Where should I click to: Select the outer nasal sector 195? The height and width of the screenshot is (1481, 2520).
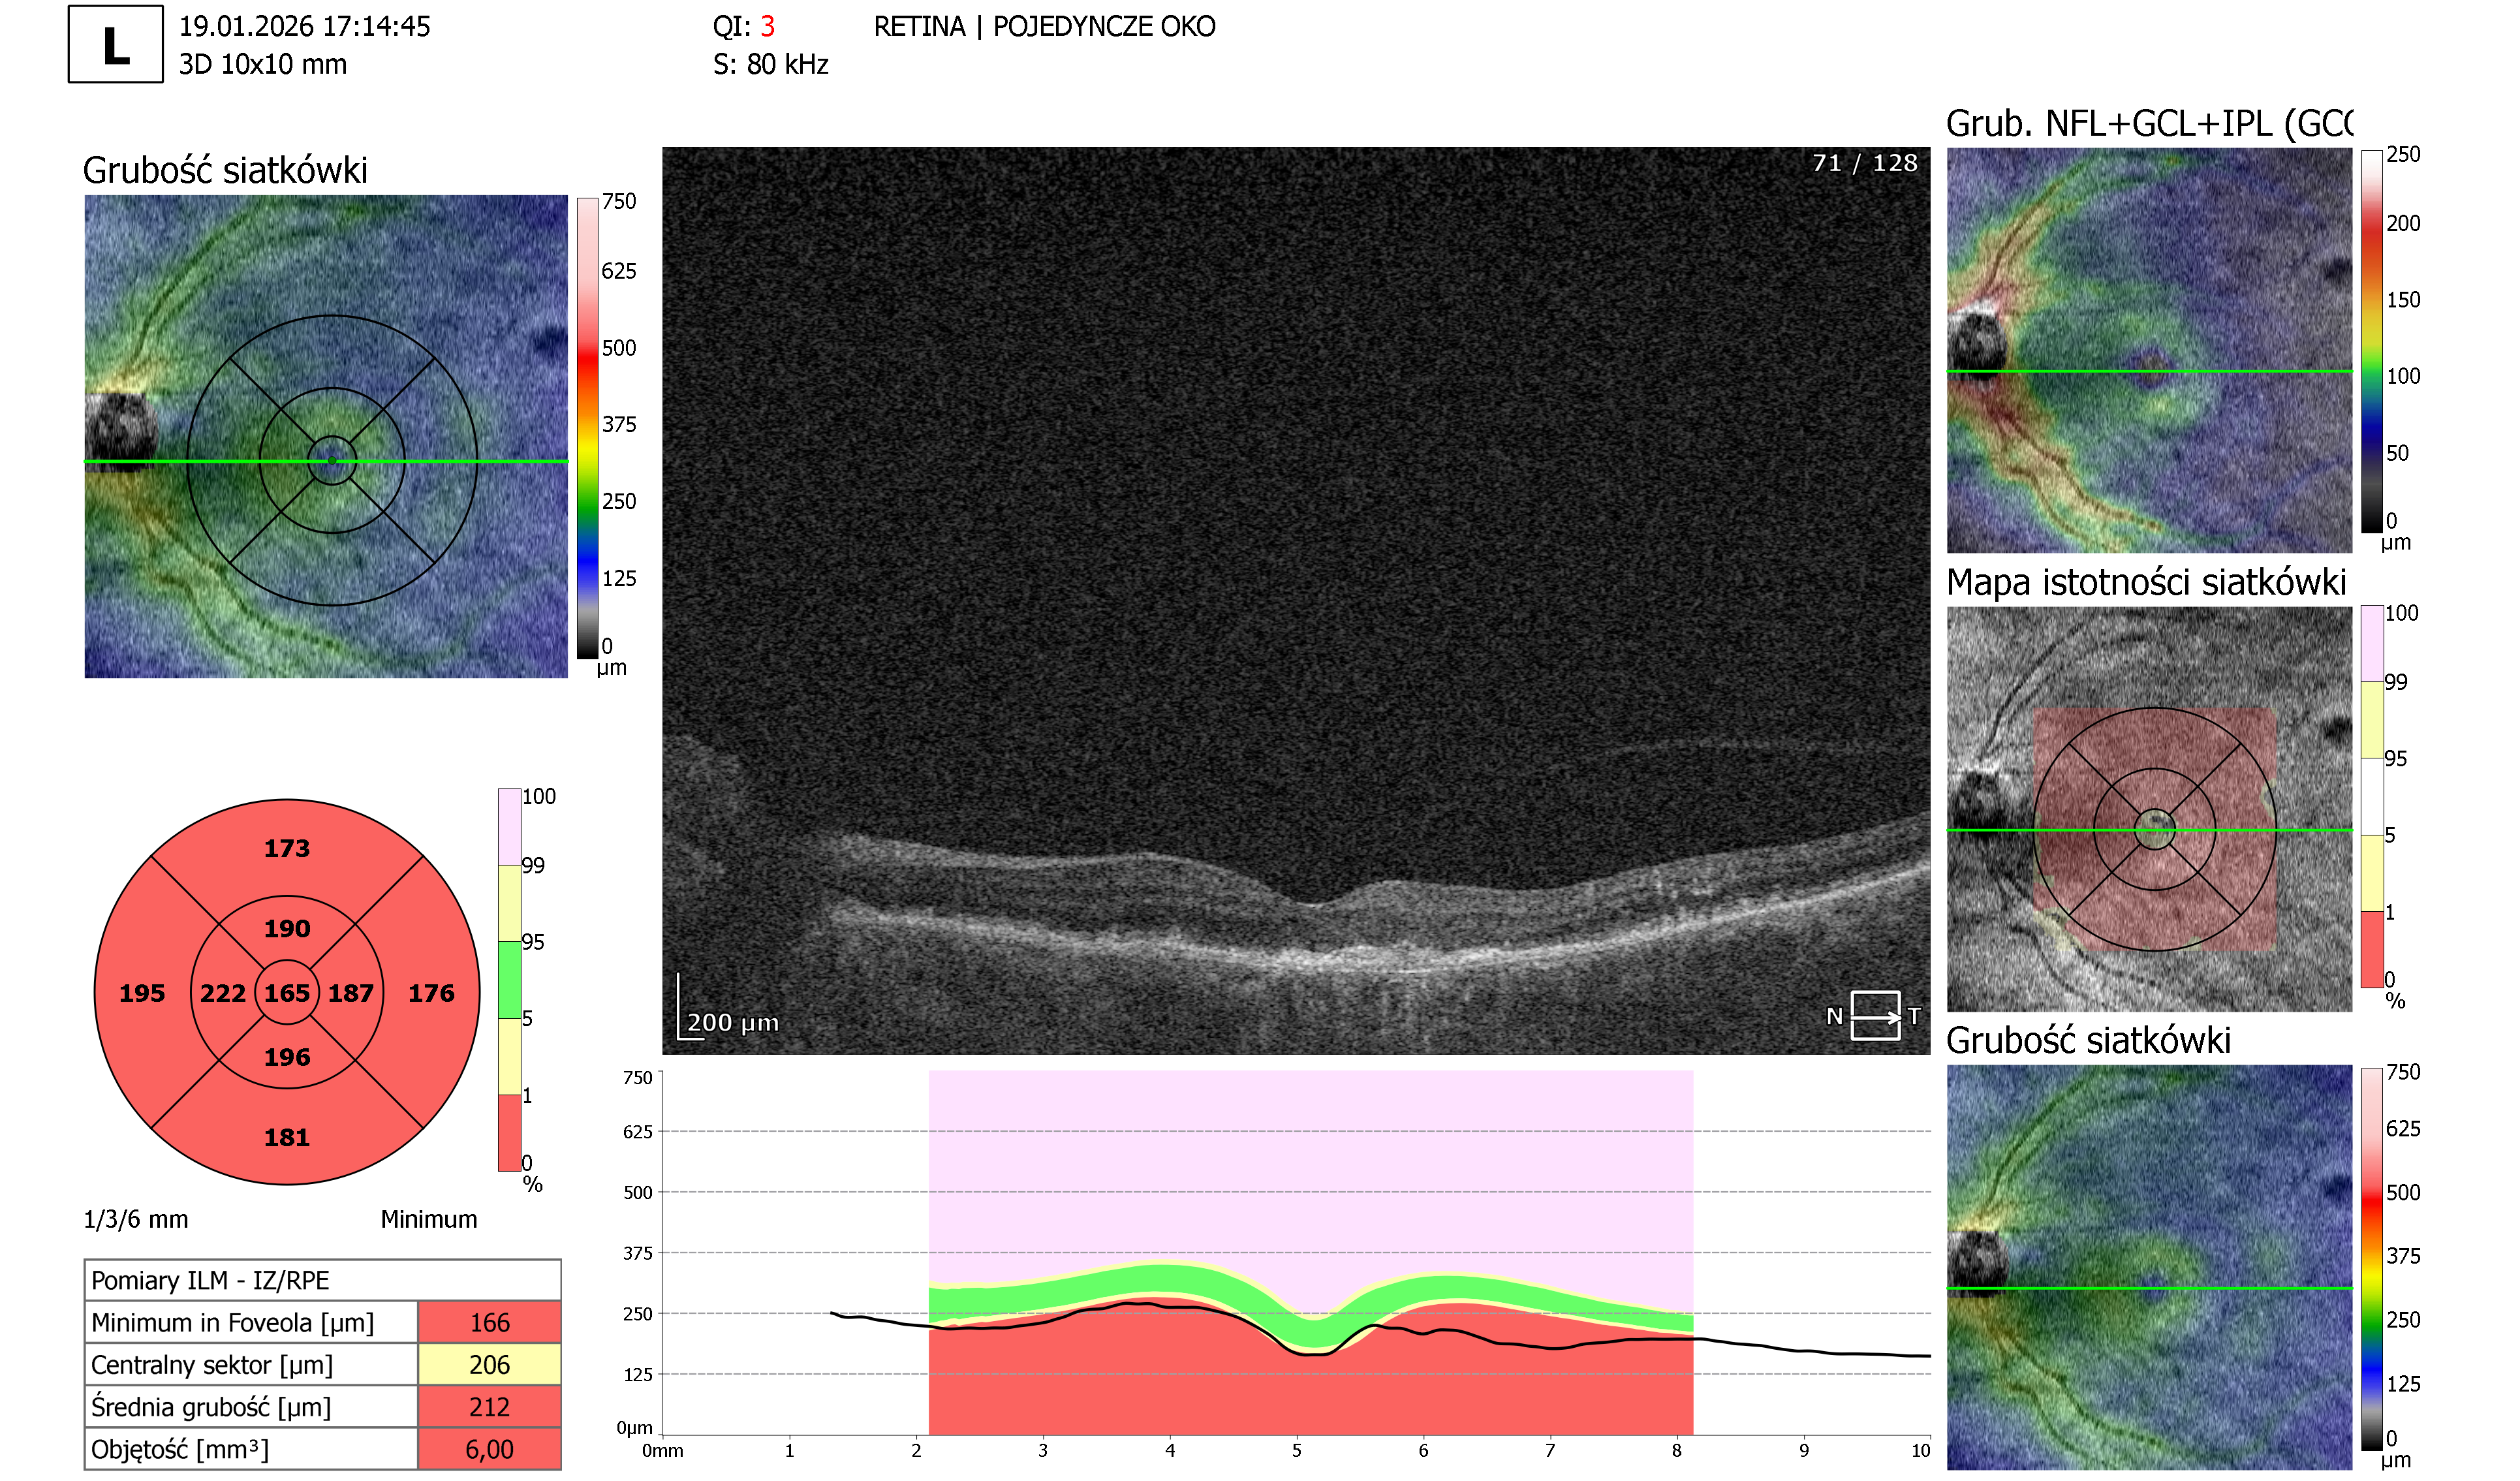pos(142,993)
